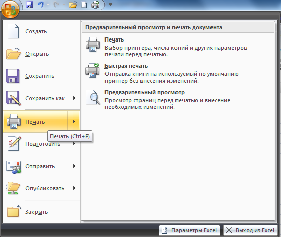The width and height of the screenshot is (281, 237).
Task: Click the floppy disk icon beside Сохранить
Action: point(13,76)
